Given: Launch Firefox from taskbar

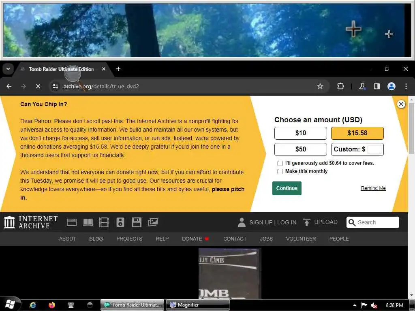Looking at the screenshot, I should pos(52,305).
